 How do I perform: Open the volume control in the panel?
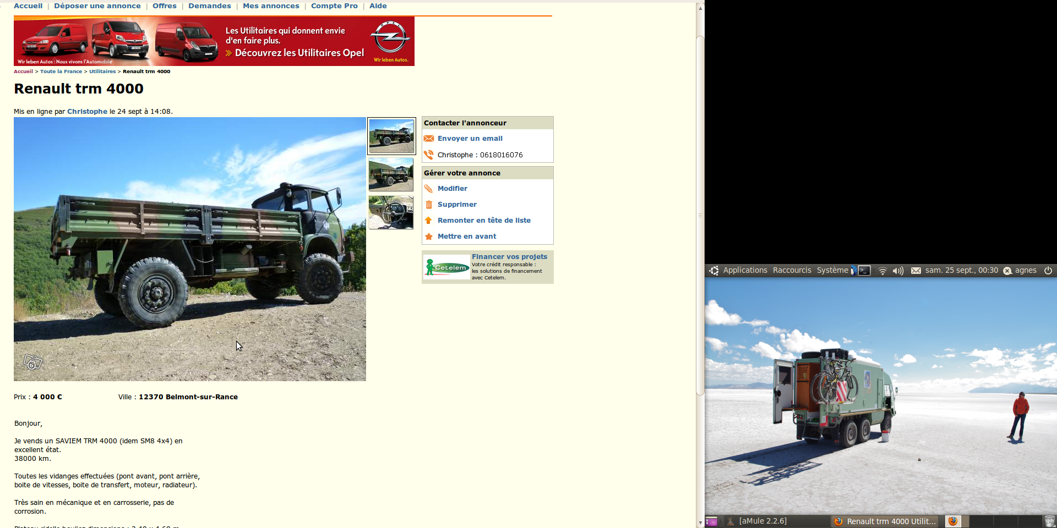[898, 271]
